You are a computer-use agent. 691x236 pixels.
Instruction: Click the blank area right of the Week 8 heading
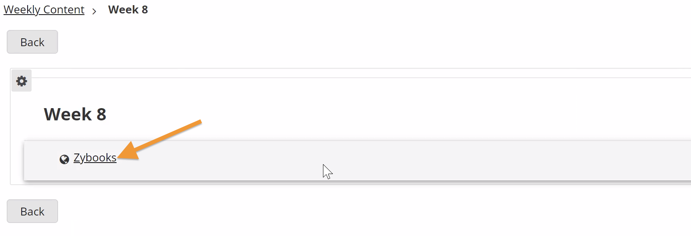click(395, 114)
